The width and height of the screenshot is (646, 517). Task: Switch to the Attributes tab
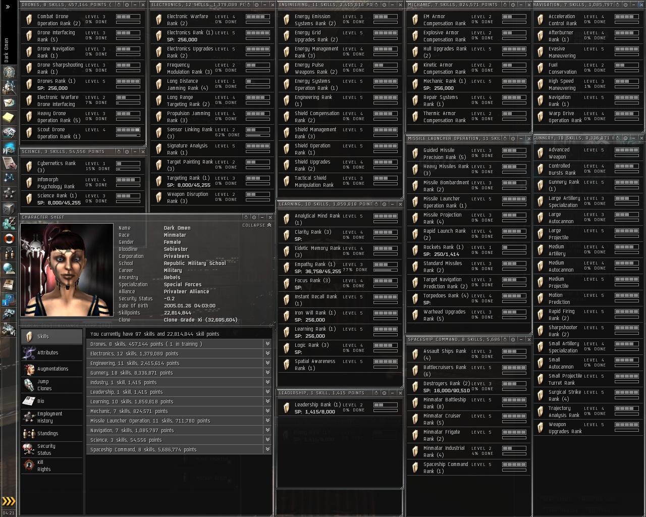pos(51,352)
